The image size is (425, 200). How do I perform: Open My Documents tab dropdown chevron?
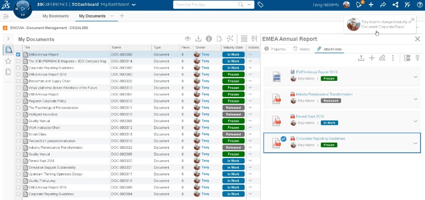click(112, 16)
